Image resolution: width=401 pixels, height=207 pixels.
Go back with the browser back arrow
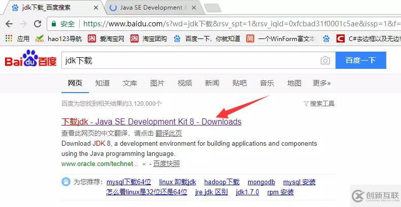9,24
